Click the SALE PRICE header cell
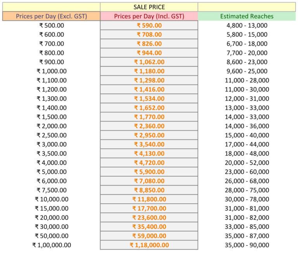298x253 pixels. pos(149,7)
